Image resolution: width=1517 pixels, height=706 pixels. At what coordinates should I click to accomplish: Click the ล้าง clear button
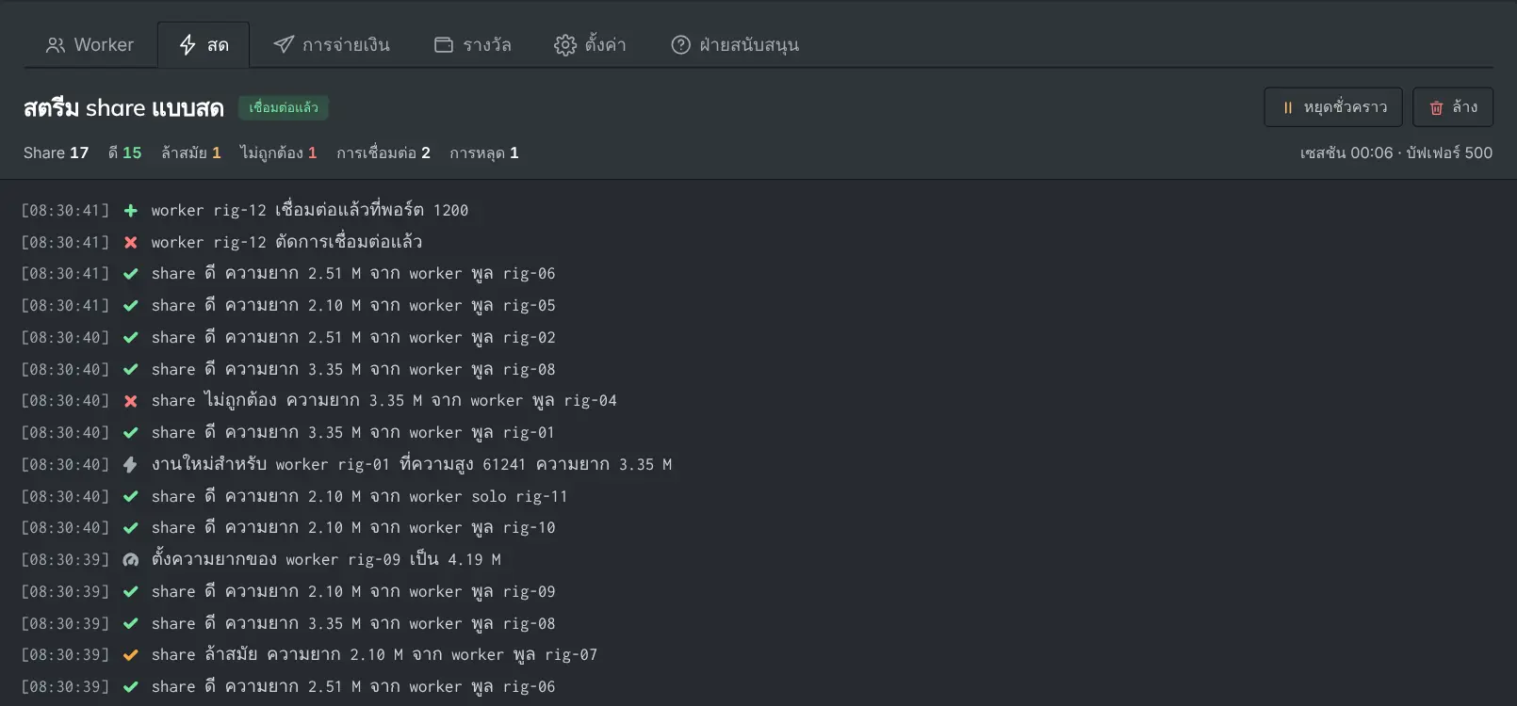pos(1453,107)
